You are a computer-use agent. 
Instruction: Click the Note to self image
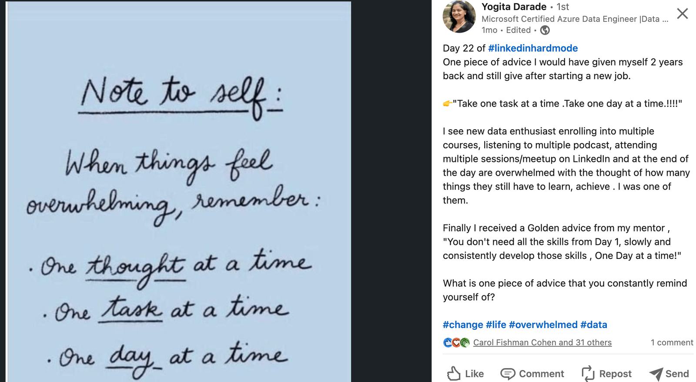pyautogui.click(x=179, y=191)
